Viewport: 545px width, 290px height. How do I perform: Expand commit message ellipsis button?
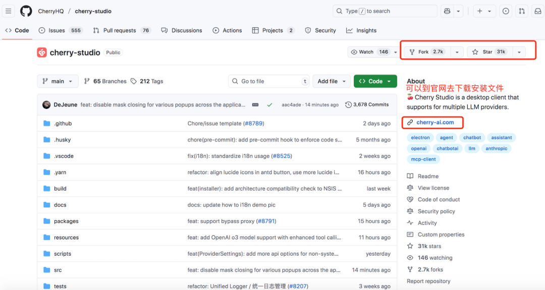pos(255,104)
